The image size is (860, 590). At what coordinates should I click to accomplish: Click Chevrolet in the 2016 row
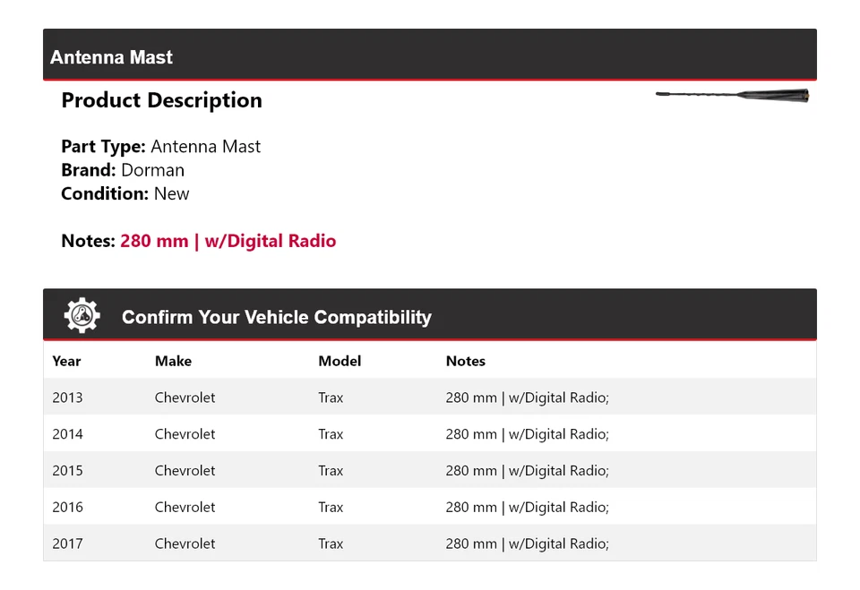click(x=185, y=508)
